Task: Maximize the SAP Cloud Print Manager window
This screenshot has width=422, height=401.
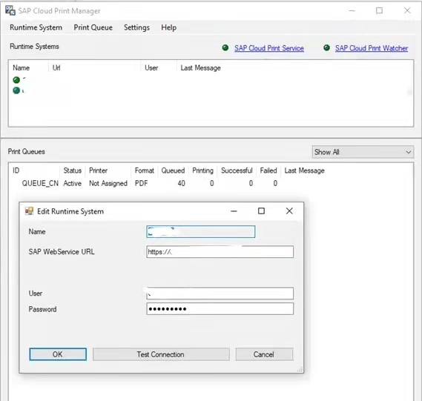Action: (379, 10)
